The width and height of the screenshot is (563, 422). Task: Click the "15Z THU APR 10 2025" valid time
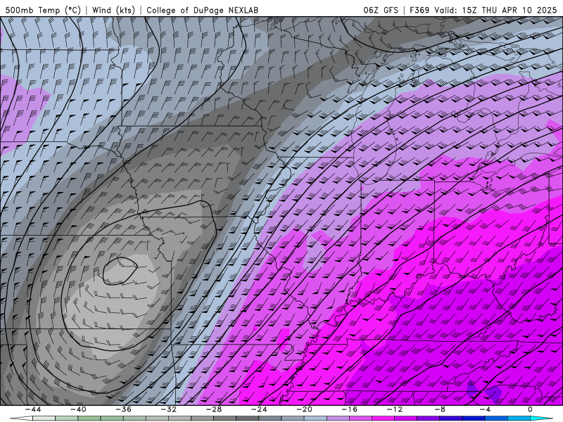pyautogui.click(x=509, y=11)
